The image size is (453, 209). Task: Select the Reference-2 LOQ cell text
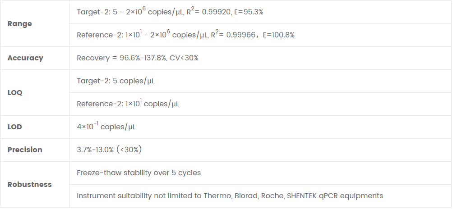pos(128,104)
